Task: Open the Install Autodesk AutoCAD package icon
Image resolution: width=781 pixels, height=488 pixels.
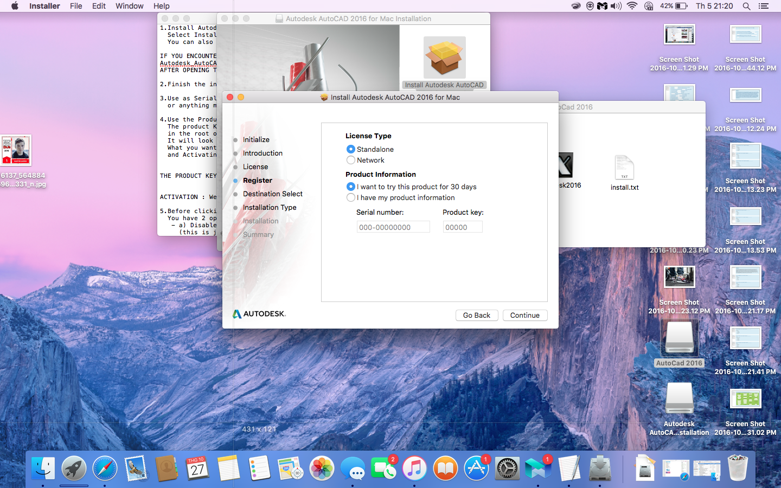Action: coord(445,57)
